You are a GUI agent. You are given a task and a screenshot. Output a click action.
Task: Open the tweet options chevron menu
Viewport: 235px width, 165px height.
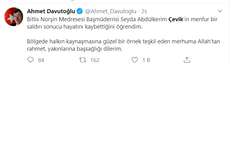click(x=219, y=11)
